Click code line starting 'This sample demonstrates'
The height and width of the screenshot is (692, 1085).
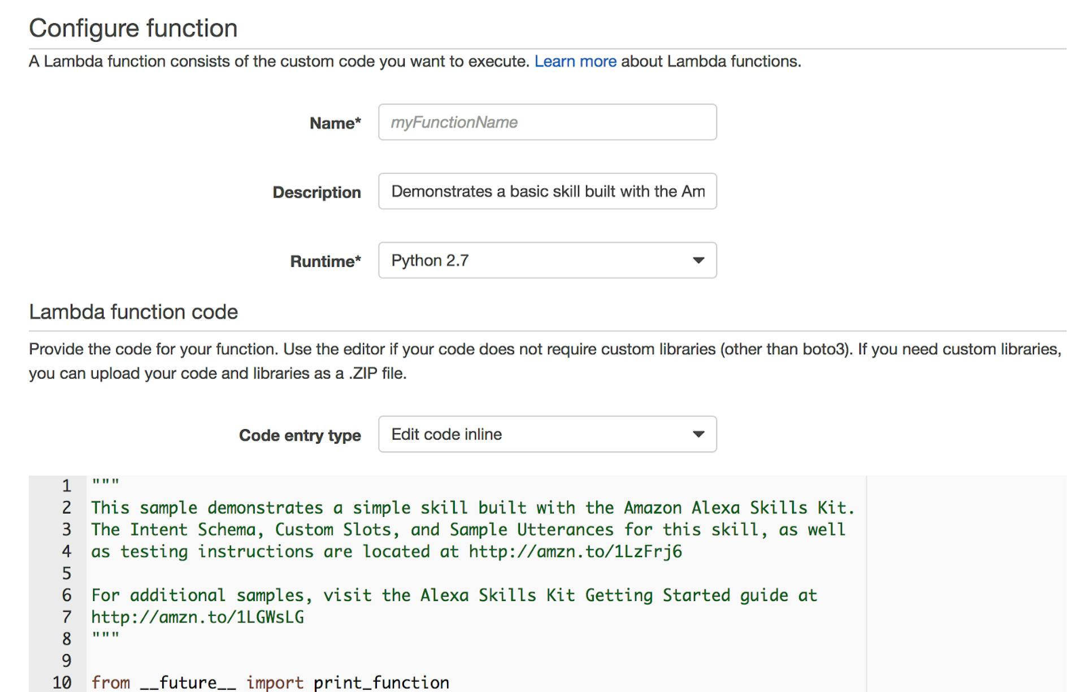pyautogui.click(x=472, y=508)
